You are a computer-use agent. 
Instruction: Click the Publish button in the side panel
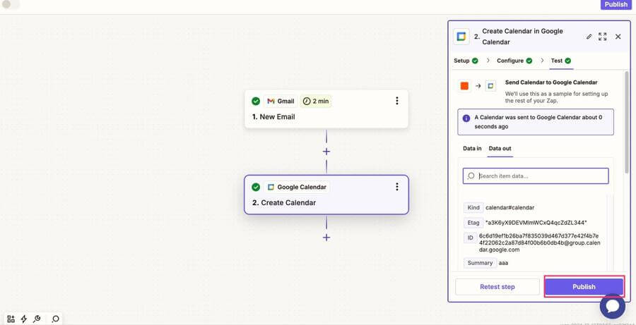tap(584, 287)
